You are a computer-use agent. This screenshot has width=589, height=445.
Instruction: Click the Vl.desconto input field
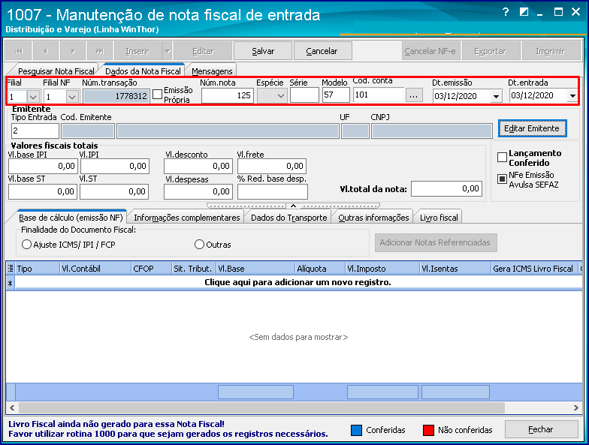(198, 167)
